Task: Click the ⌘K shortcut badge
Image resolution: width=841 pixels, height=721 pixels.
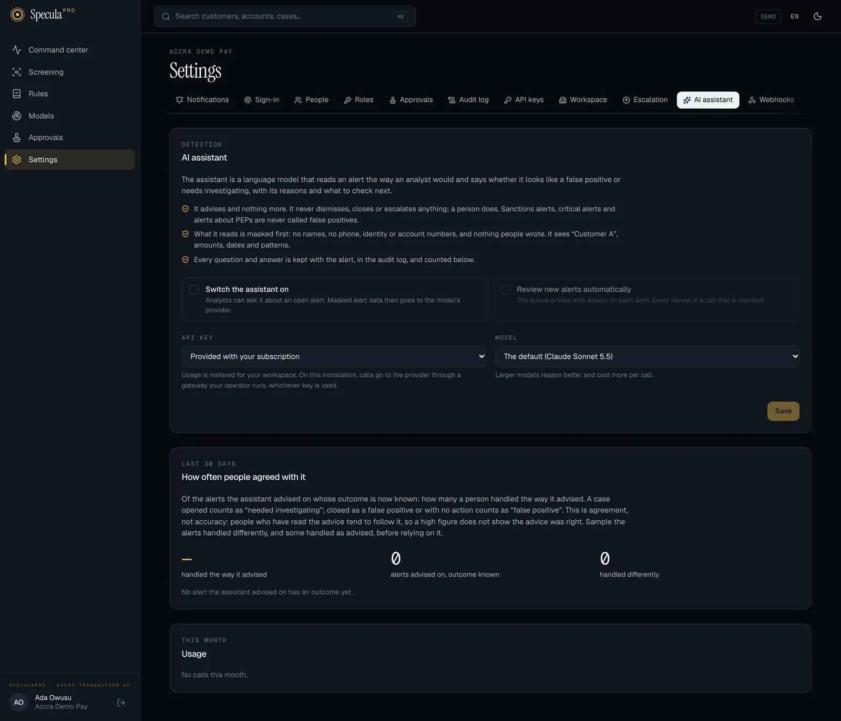Action: click(x=401, y=16)
